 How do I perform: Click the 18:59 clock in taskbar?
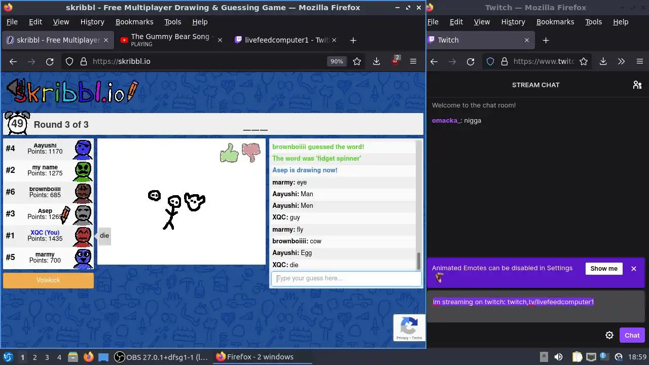(x=637, y=357)
